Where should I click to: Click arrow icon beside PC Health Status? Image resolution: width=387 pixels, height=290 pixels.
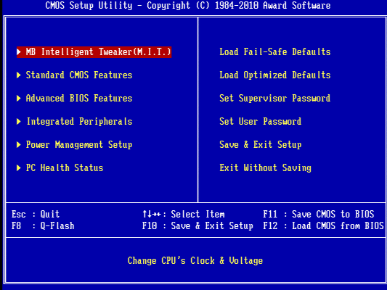coord(19,167)
